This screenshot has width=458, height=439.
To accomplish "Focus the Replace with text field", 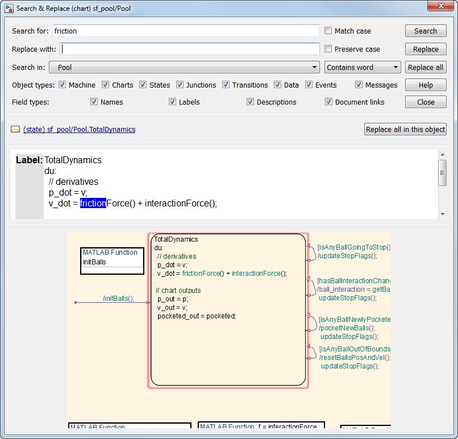I will tap(190, 49).
